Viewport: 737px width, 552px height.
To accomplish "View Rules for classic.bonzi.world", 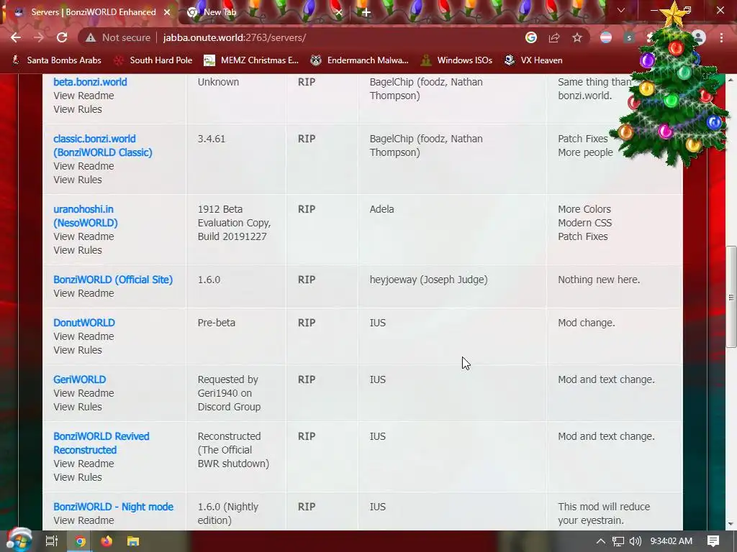I will tap(78, 179).
